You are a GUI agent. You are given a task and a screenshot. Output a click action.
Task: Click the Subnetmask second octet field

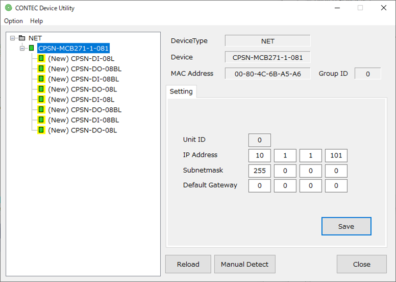point(285,171)
